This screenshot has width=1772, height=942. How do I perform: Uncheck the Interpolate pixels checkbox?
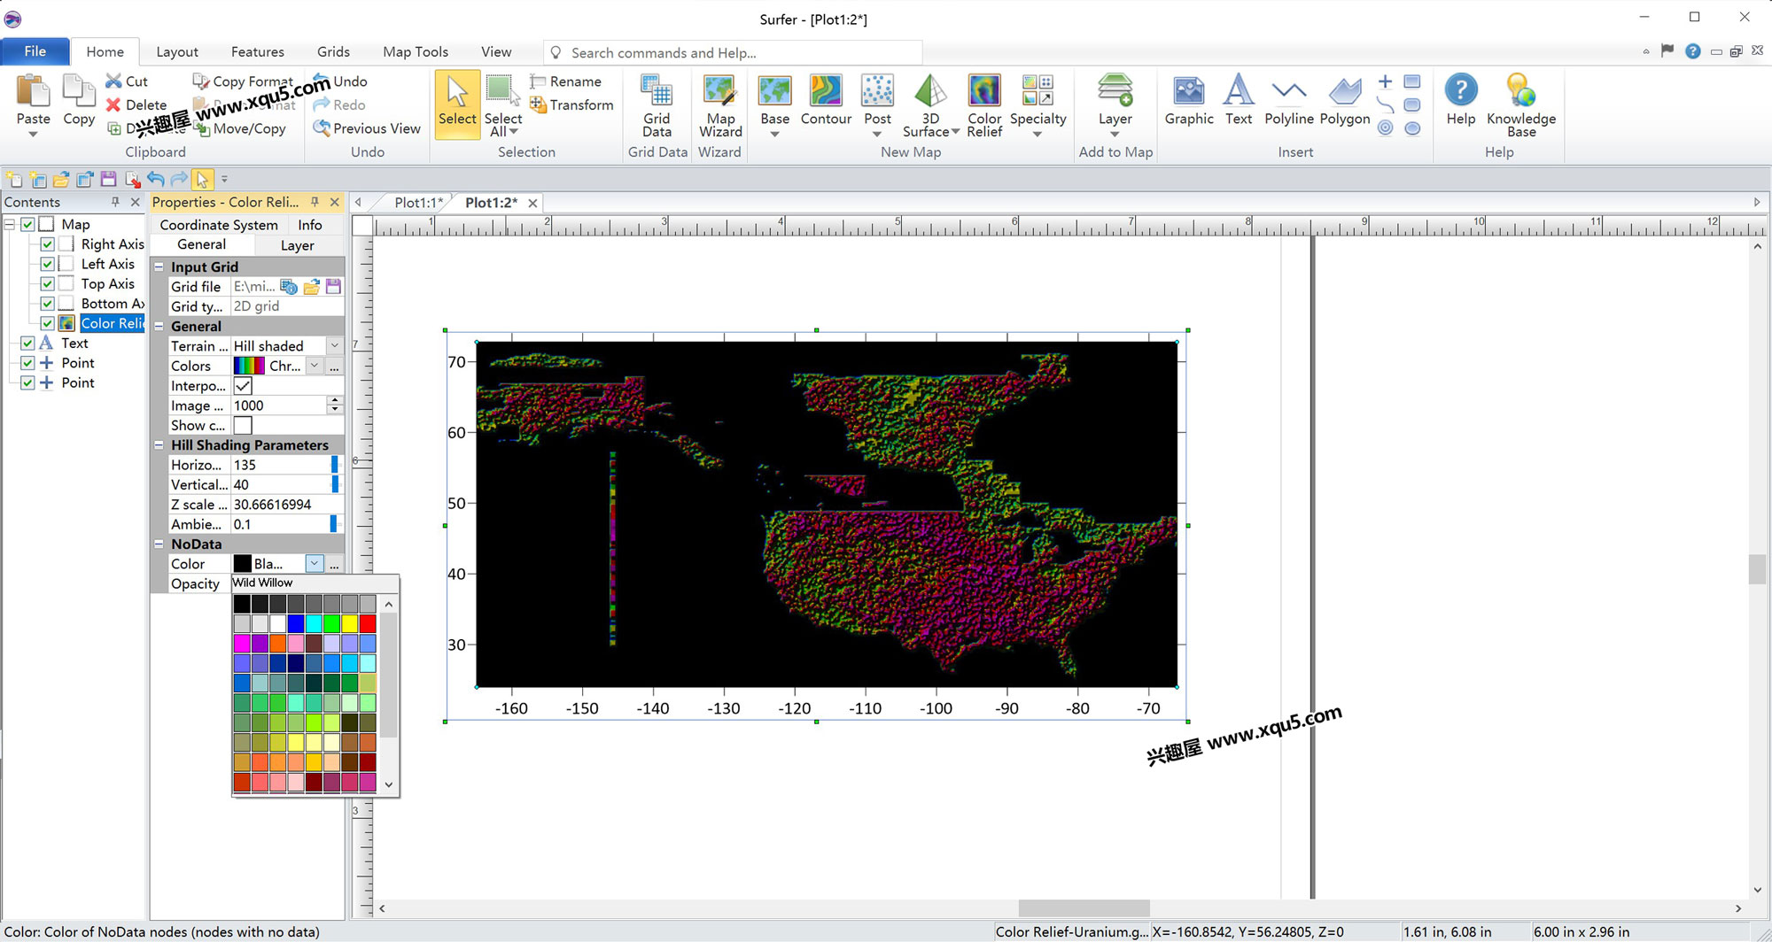[x=243, y=386]
